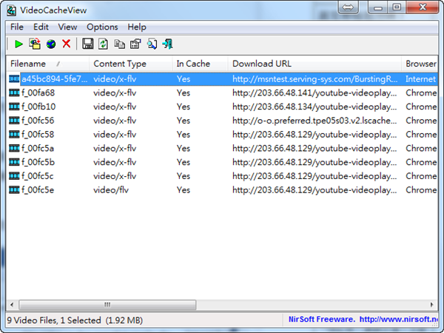Select file f_00fc5e
444x333 pixels.
click(38, 189)
